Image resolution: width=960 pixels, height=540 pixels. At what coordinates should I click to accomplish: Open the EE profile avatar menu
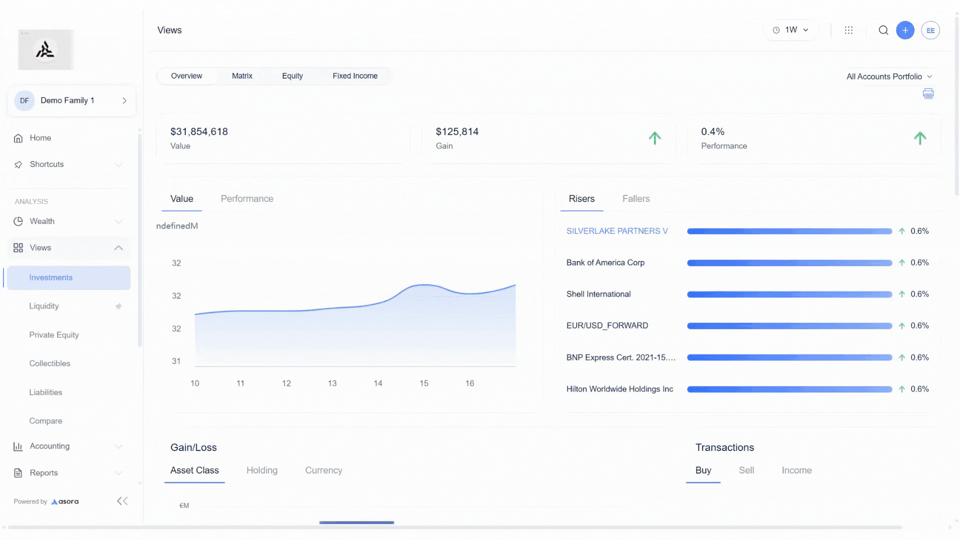(x=930, y=30)
